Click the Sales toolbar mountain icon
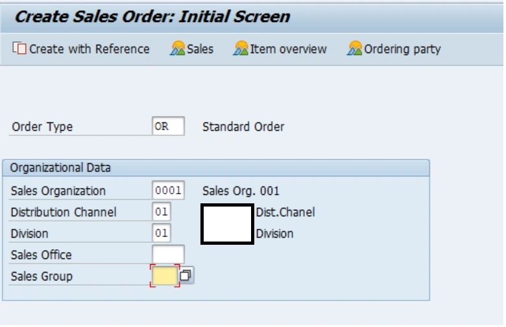506x327 pixels. tap(178, 48)
